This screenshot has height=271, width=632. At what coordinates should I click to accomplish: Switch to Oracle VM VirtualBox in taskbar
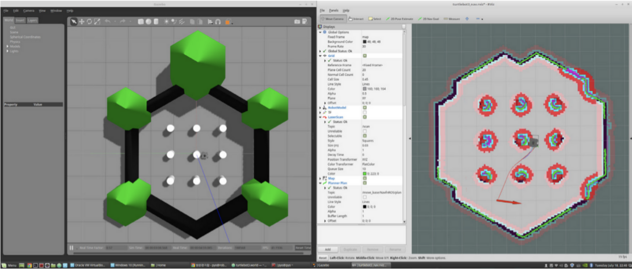[x=88, y=265]
